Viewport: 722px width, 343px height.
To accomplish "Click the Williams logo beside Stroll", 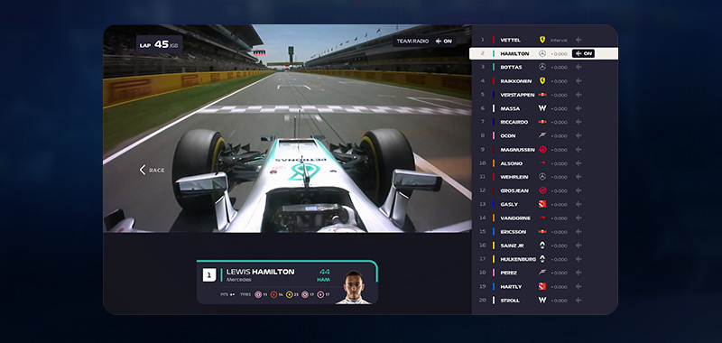I will click(542, 301).
